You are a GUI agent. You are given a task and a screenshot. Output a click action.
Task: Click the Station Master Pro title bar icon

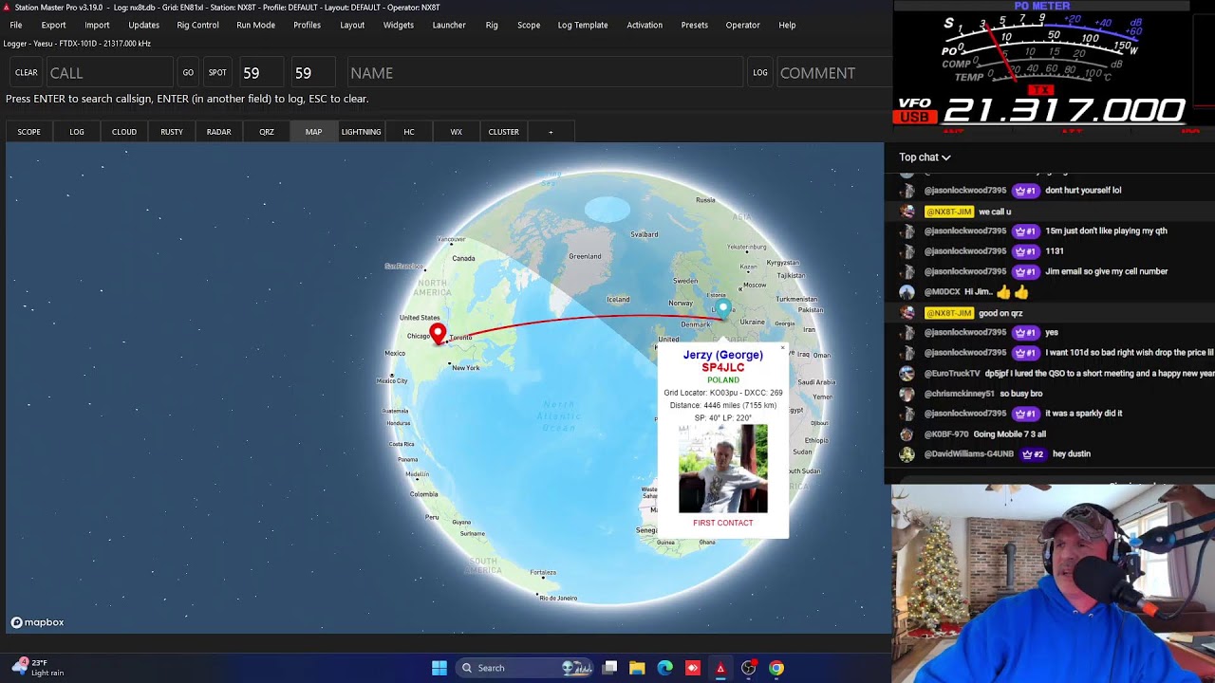7,8
